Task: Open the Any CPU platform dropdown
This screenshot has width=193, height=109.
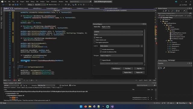Action: [x=40, y=5]
